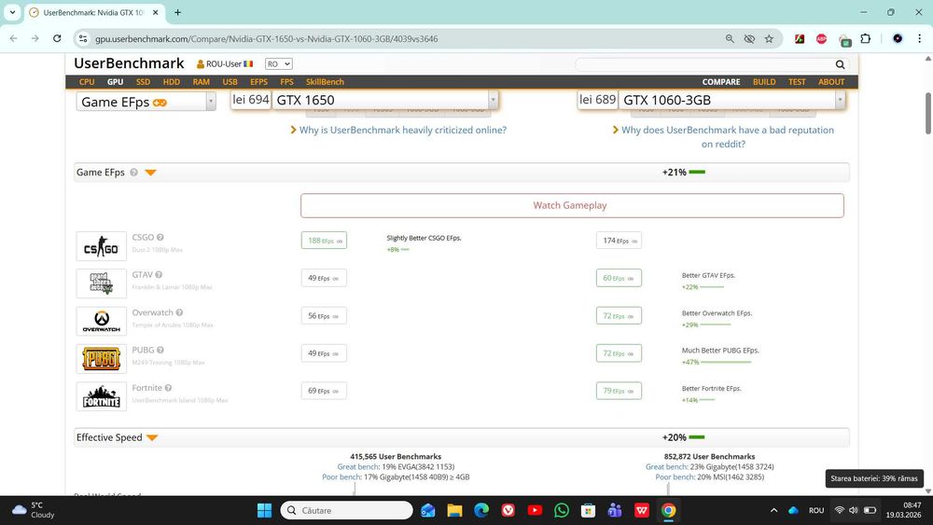Open File Explorer from the taskbar
The height and width of the screenshot is (525, 933).
click(x=454, y=510)
